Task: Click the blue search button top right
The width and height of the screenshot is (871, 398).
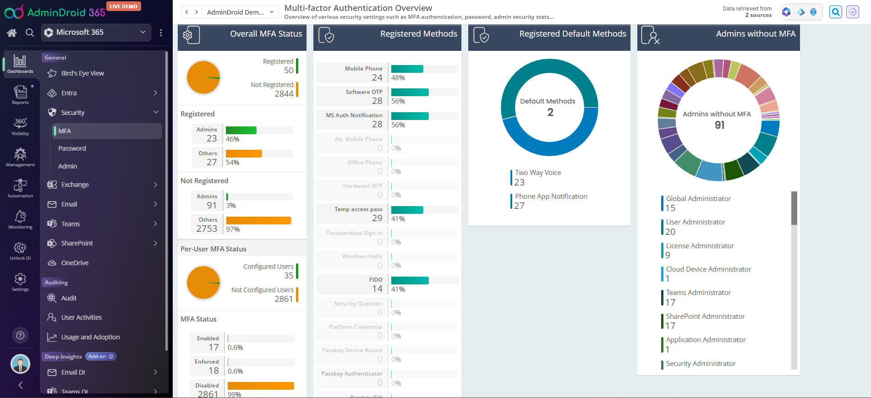Action: coord(836,12)
